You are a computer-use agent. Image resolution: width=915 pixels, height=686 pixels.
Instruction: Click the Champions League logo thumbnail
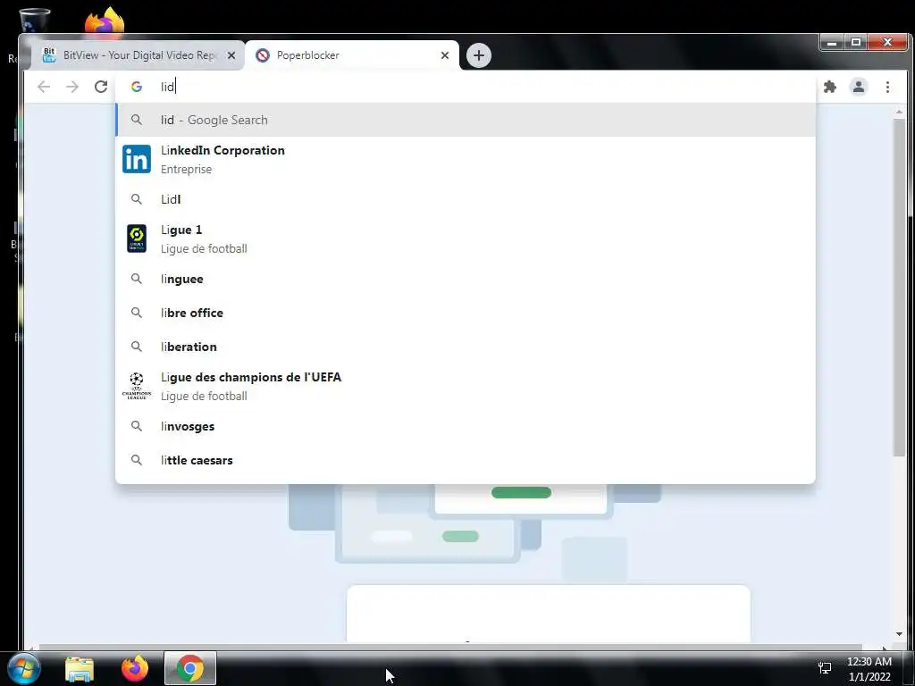[137, 386]
